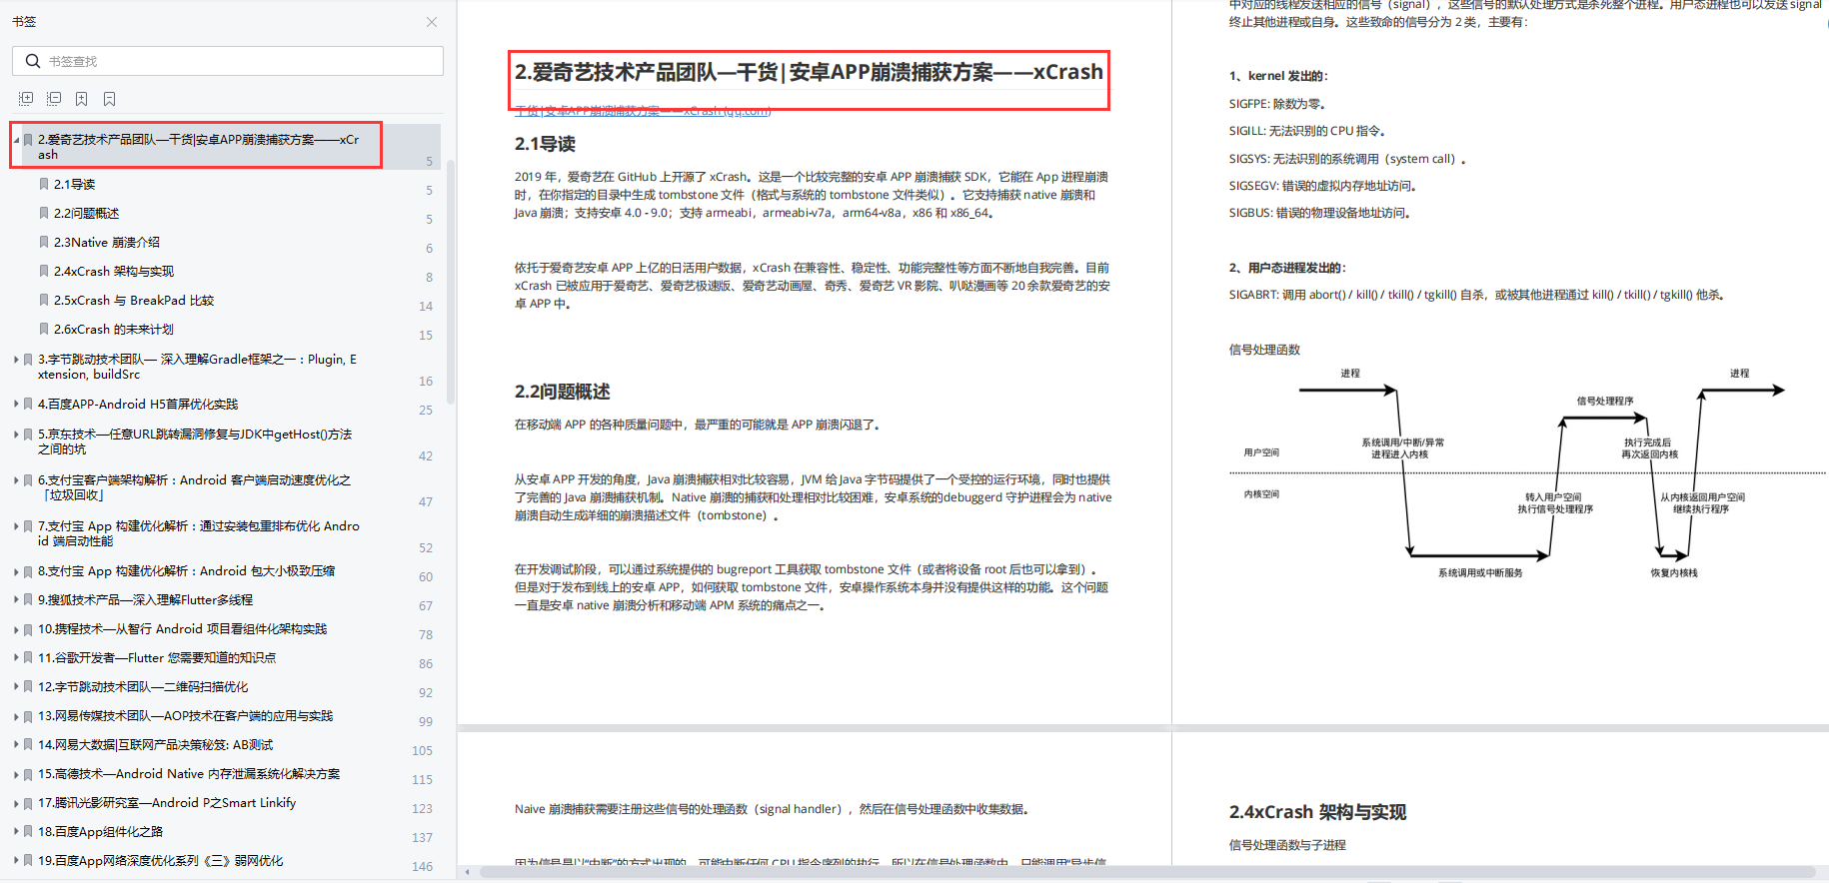
Task: Open bookmark 13.网易传媒技术团队 AOP技术
Action: coord(185,715)
